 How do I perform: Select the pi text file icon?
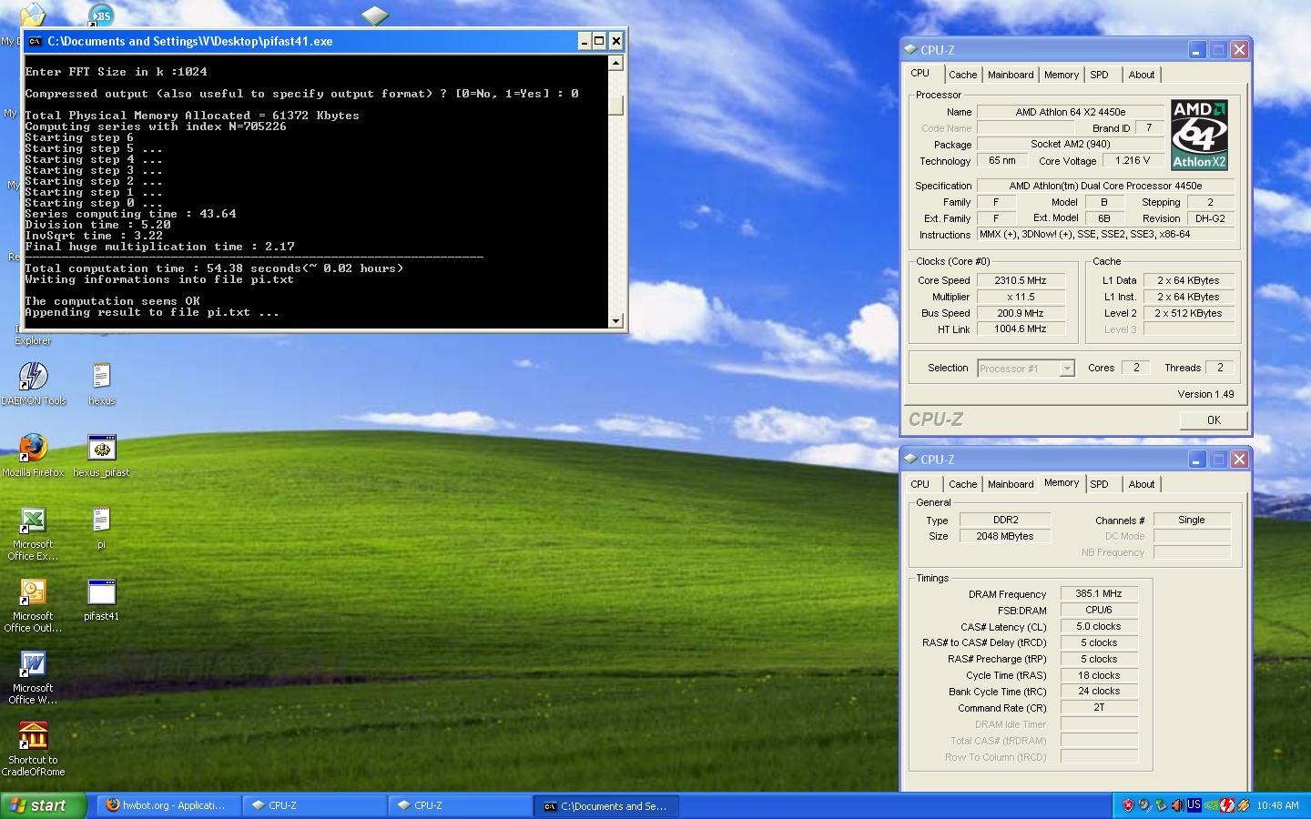pyautogui.click(x=101, y=520)
